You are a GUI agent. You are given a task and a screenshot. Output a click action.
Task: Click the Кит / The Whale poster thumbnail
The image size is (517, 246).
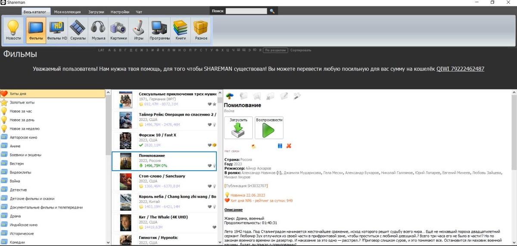click(x=125, y=223)
